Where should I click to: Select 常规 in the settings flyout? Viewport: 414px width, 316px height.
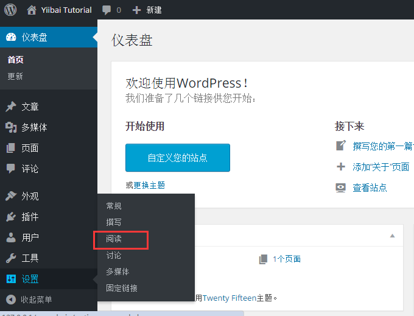(114, 206)
